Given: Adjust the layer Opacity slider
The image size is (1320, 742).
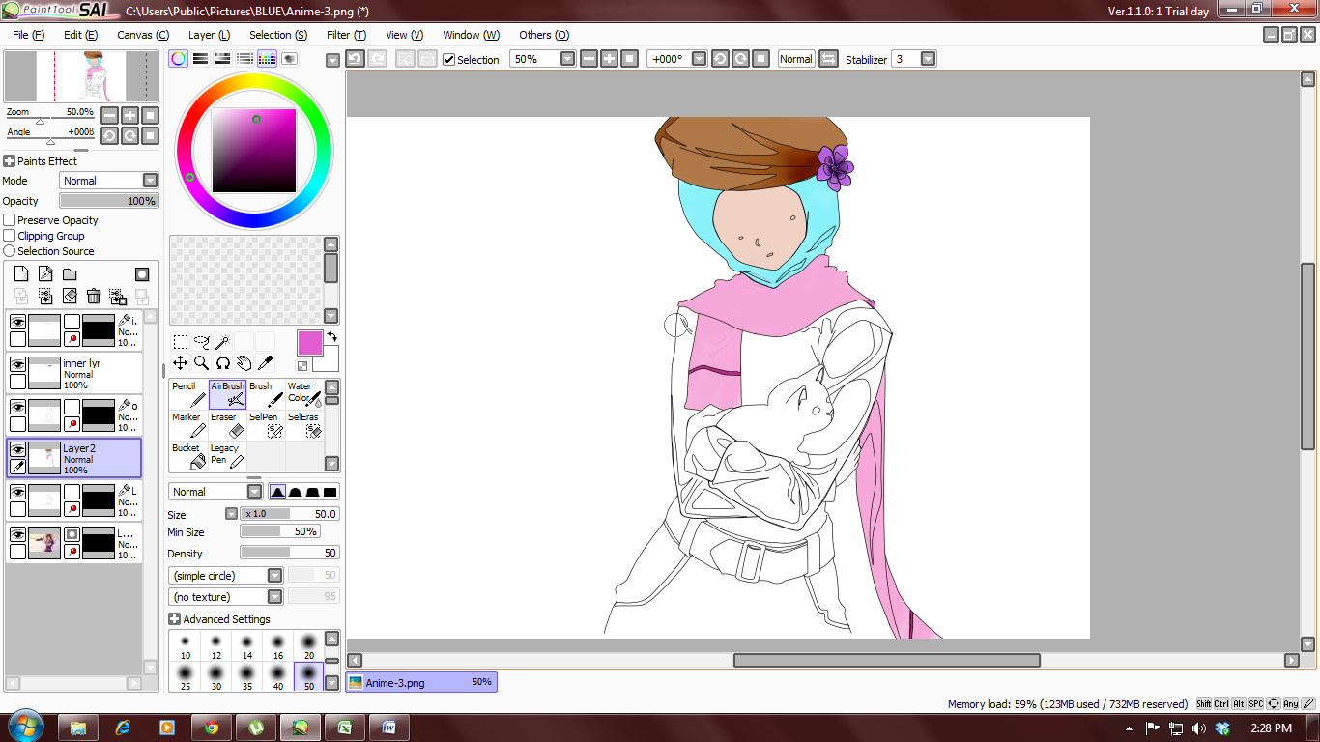Looking at the screenshot, I should click(x=108, y=201).
